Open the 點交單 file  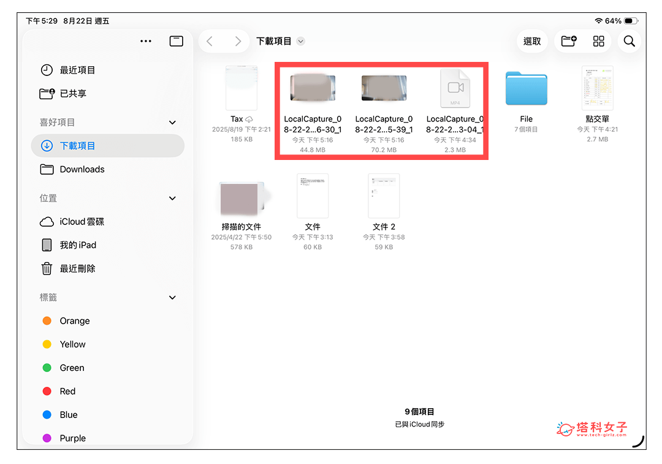(597, 88)
